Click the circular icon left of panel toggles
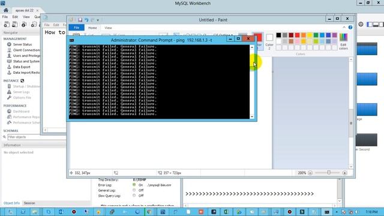 click(361, 24)
